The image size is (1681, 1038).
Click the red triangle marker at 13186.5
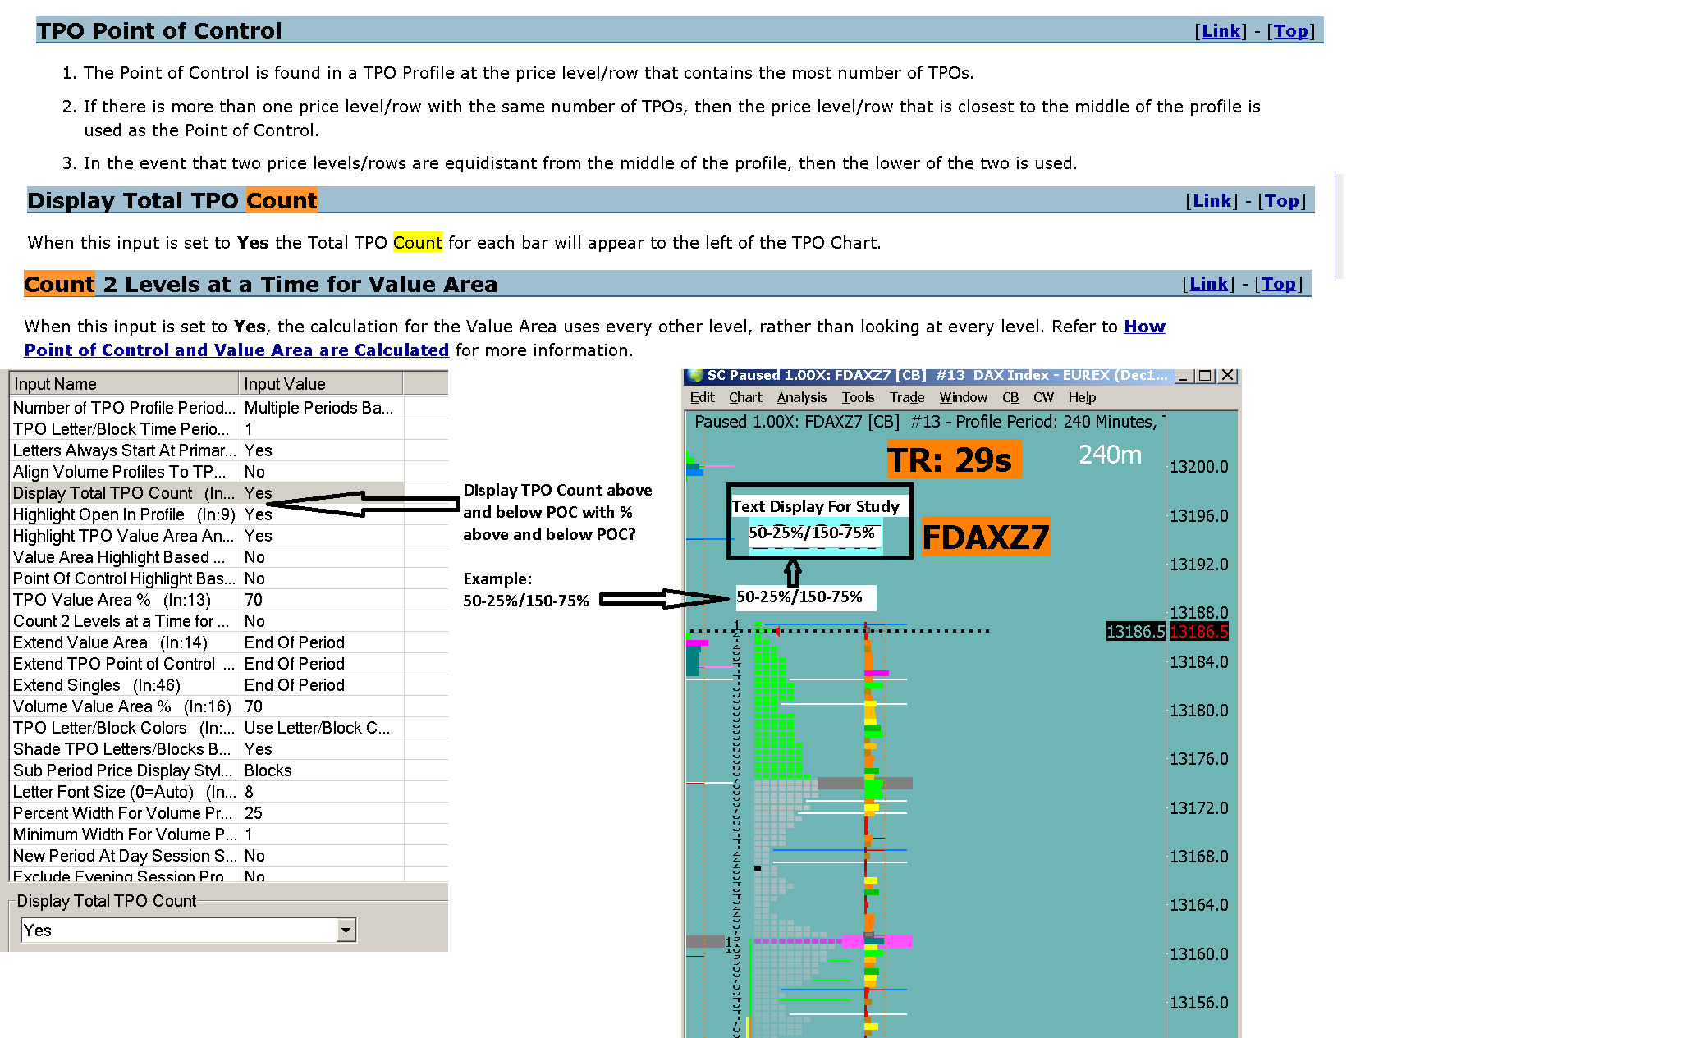pyautogui.click(x=776, y=631)
